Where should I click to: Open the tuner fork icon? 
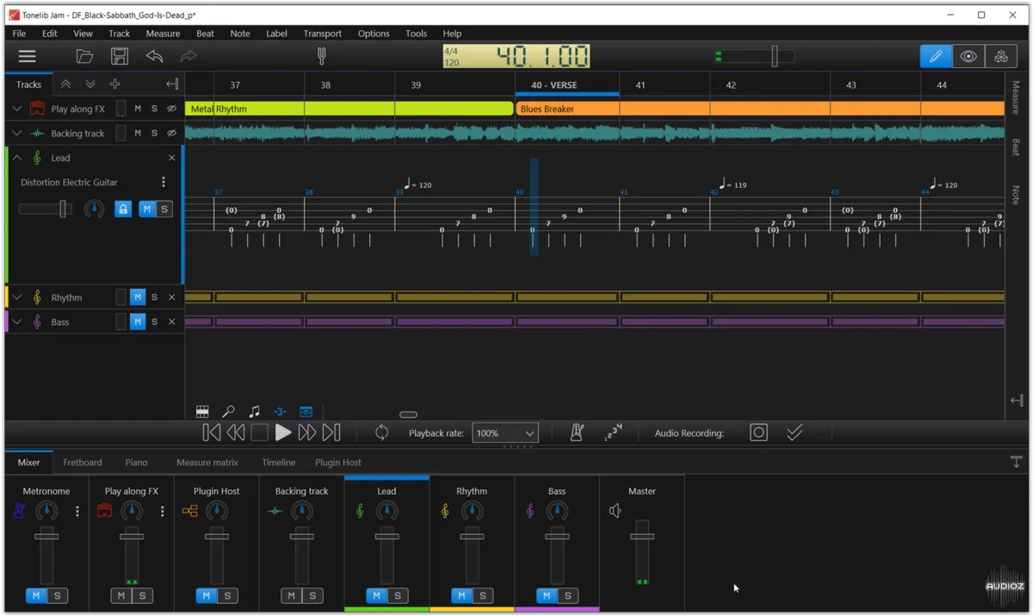click(x=322, y=56)
